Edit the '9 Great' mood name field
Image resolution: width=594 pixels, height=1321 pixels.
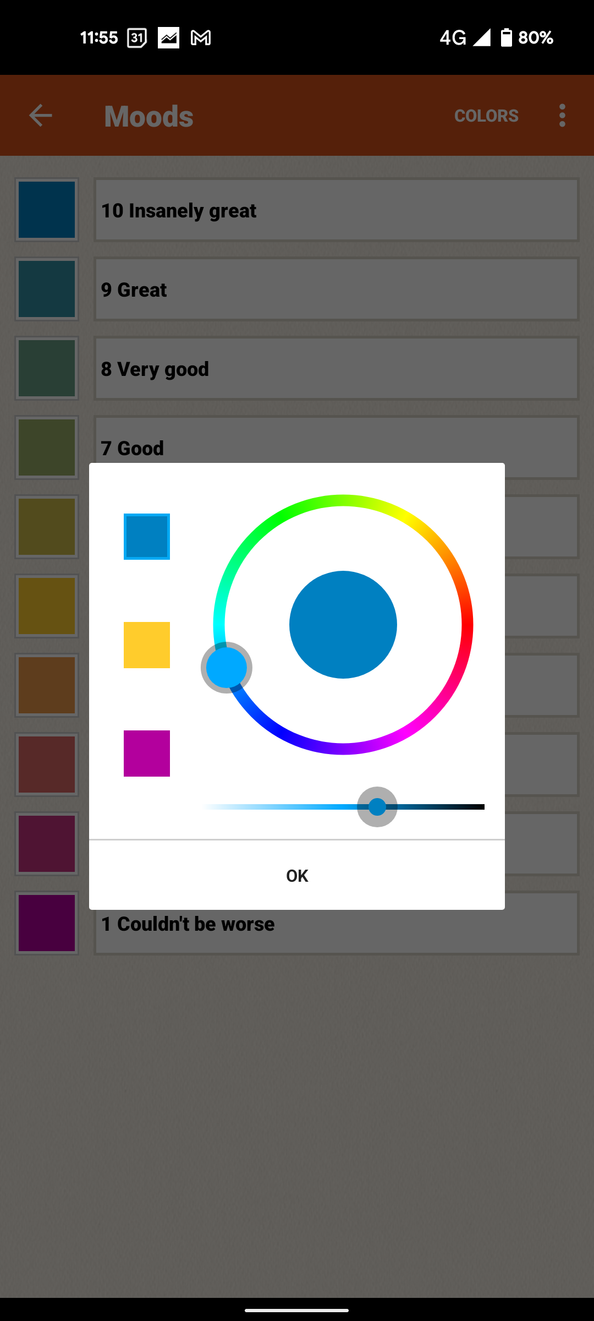pyautogui.click(x=337, y=289)
